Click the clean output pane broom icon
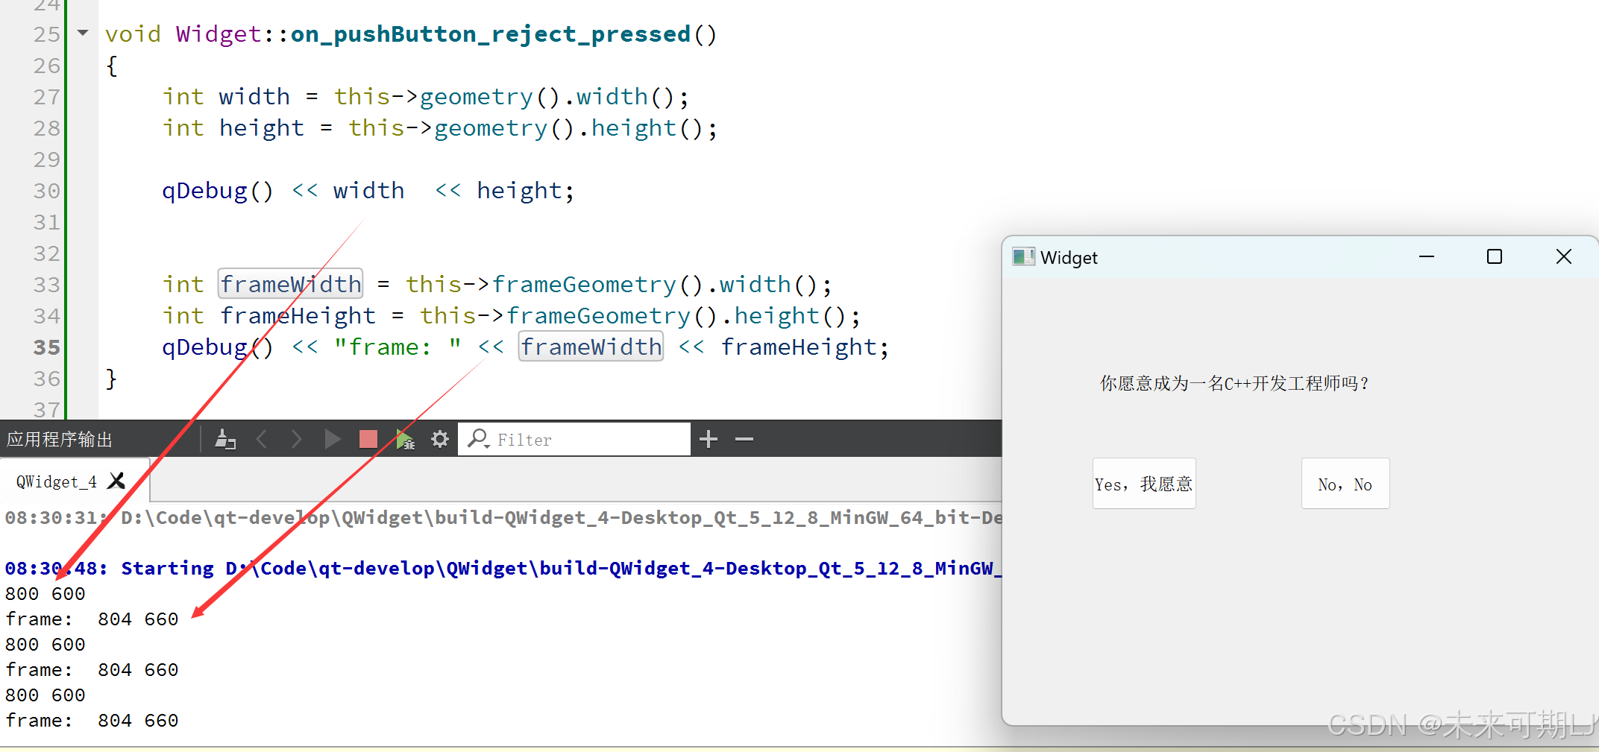1599x752 pixels. point(225,439)
